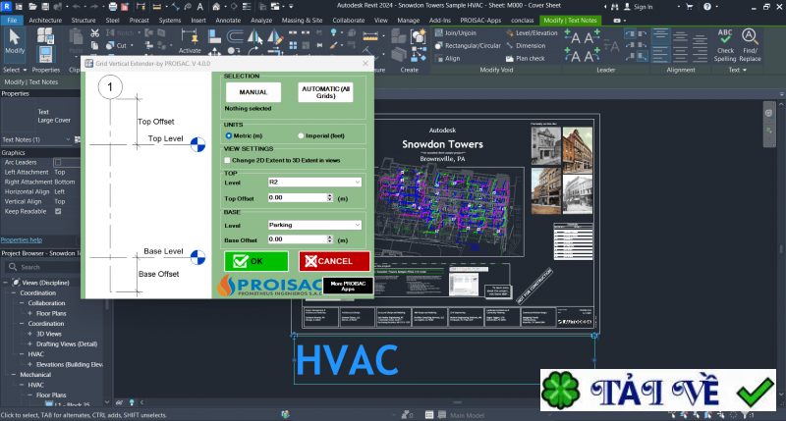The image size is (786, 421).
Task: Open the Base Level dropdown showing Parking
Action: (x=314, y=225)
